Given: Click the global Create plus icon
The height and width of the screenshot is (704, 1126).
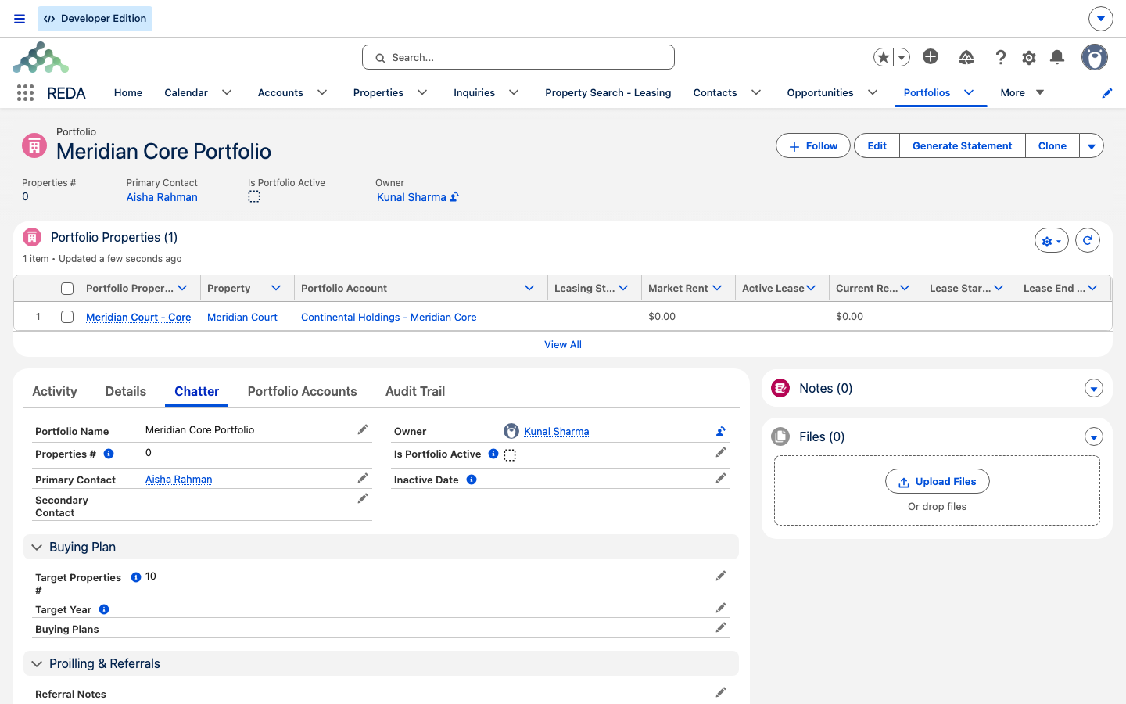Looking at the screenshot, I should [x=931, y=56].
